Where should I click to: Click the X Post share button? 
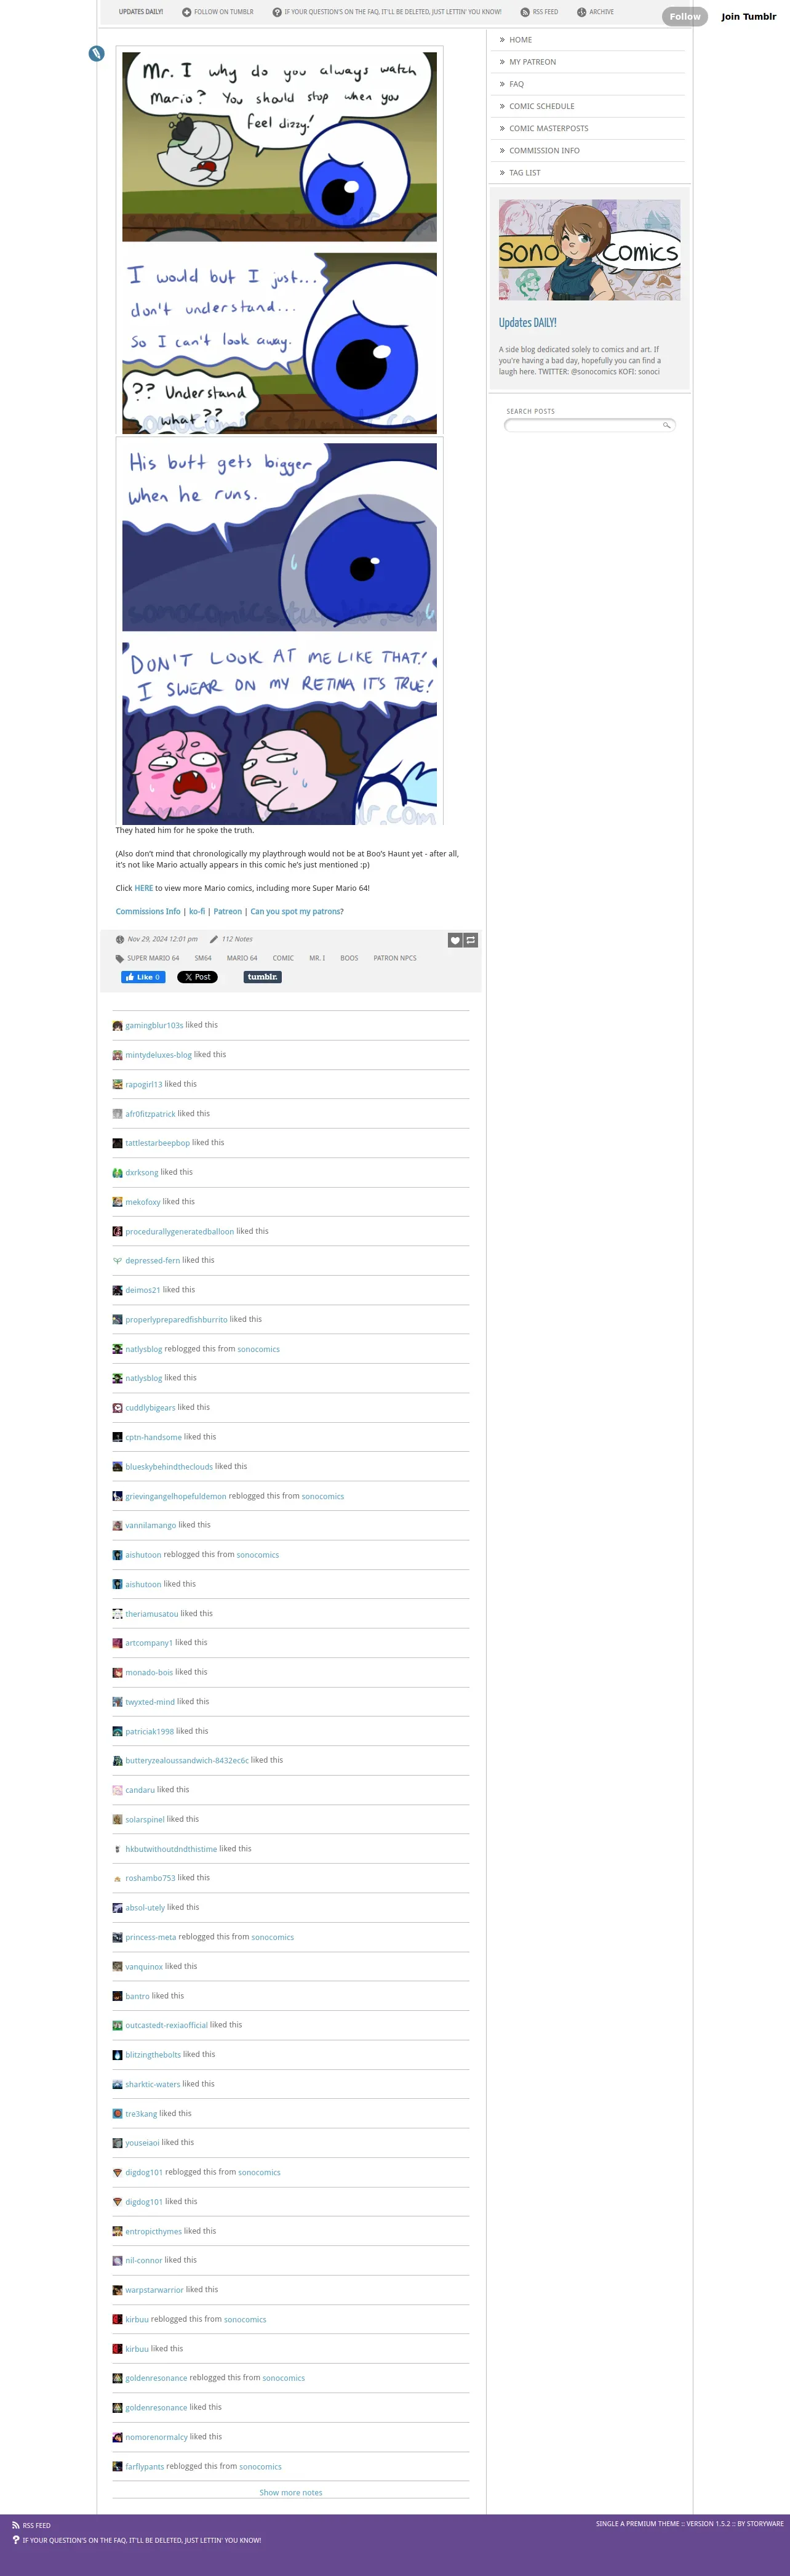click(197, 977)
